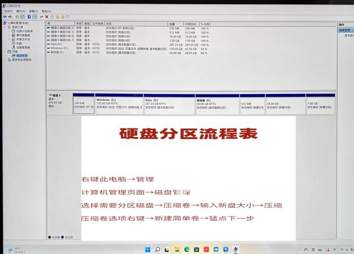Viewport: 354px width, 254px height.
Task: Click the red app icon on the taskbar
Action: [x=206, y=249]
